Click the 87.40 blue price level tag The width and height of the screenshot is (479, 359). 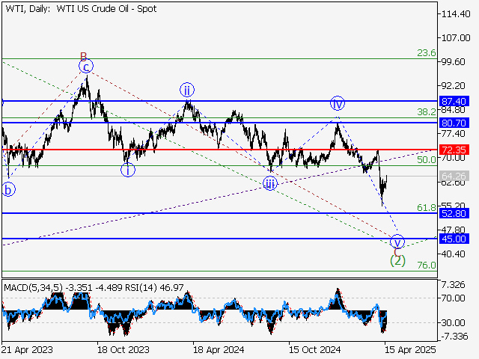point(454,101)
